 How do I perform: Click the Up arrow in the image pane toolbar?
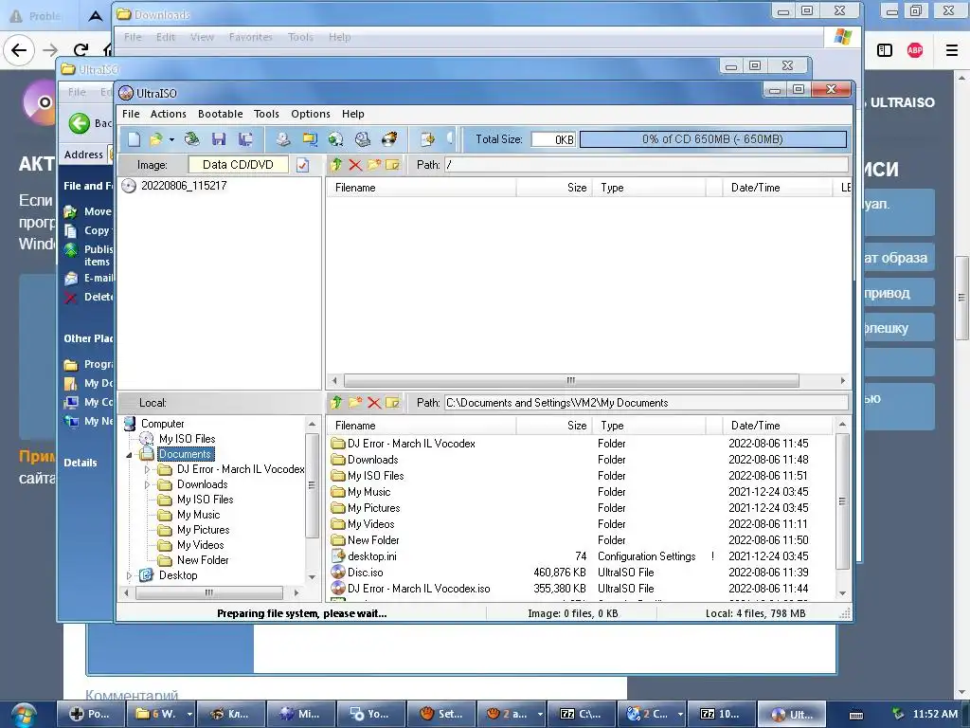pyautogui.click(x=336, y=165)
